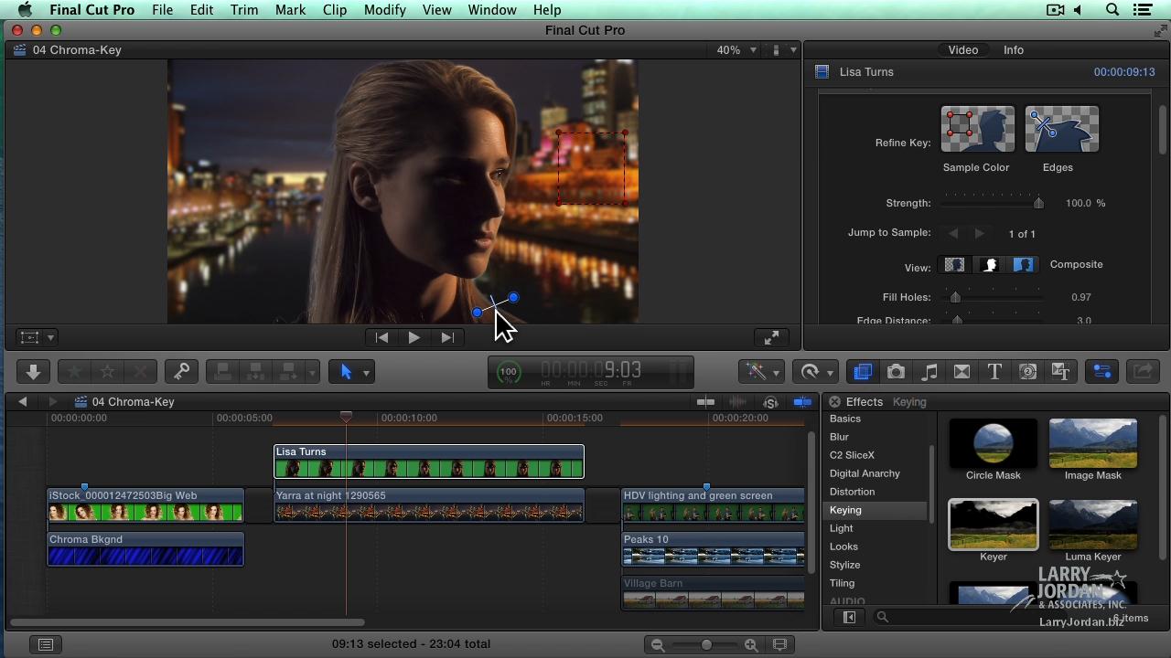The image size is (1171, 658).
Task: Select the Edges refine key tool
Action: [x=1061, y=129]
